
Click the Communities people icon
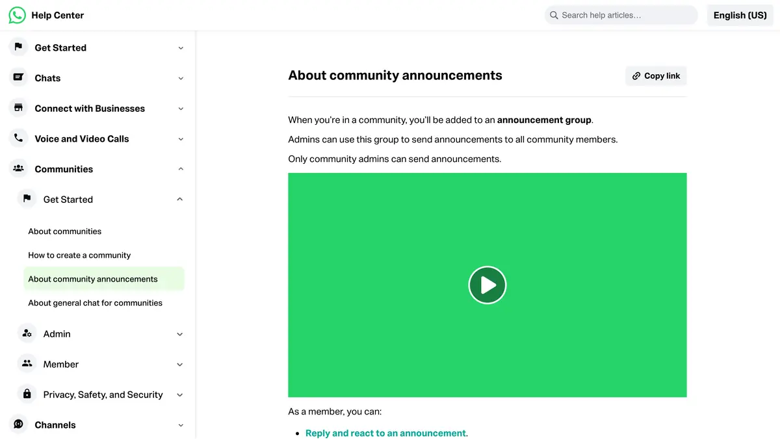pyautogui.click(x=18, y=168)
